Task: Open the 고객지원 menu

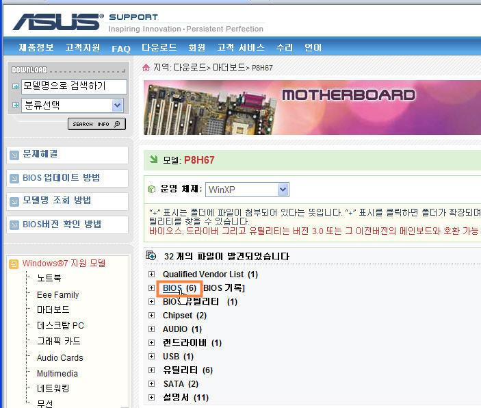Action: coord(83,48)
